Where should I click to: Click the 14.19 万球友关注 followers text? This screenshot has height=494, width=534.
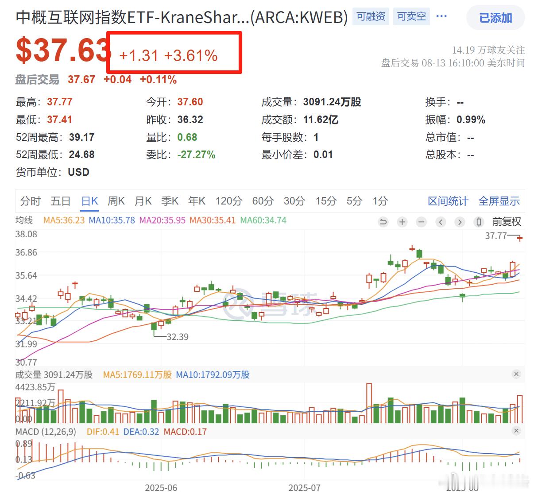coord(488,50)
